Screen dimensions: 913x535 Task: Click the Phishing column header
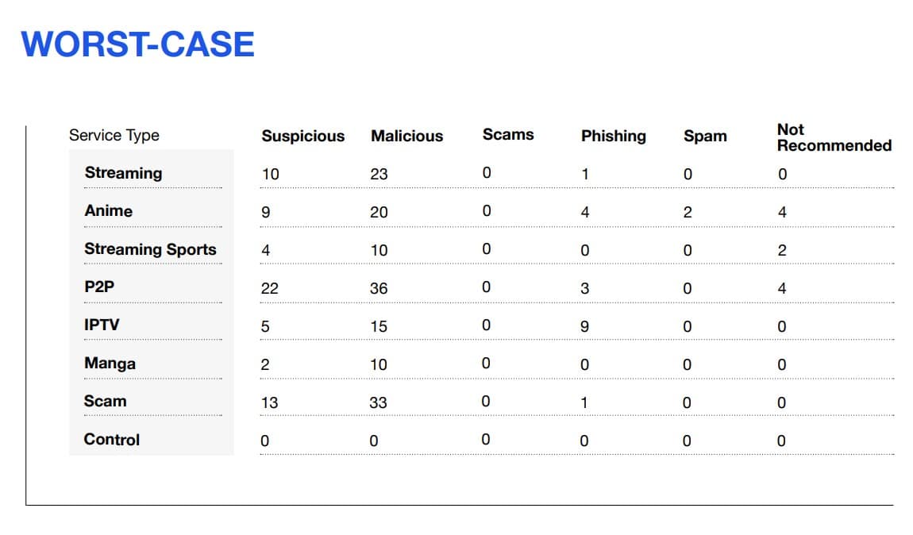[x=614, y=137]
